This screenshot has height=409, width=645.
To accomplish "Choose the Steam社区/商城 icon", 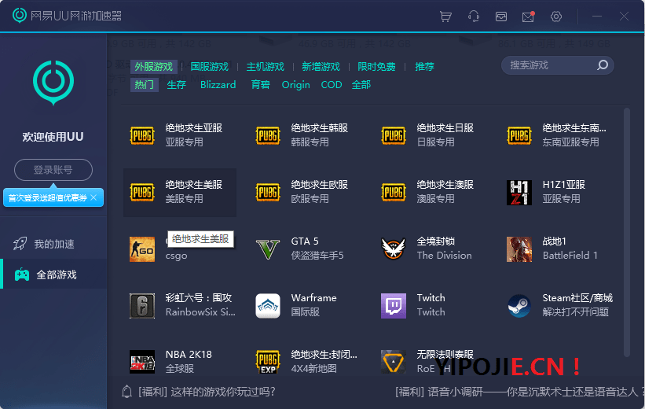I will click(519, 306).
